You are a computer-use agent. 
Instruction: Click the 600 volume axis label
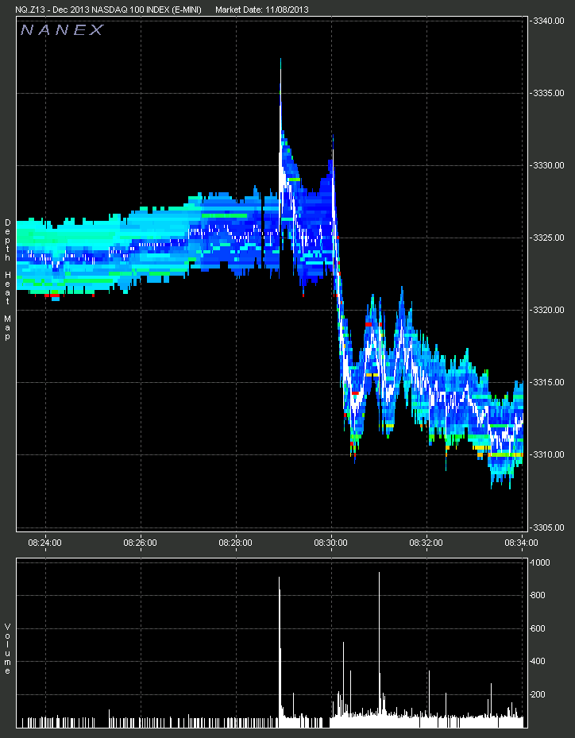click(x=540, y=628)
